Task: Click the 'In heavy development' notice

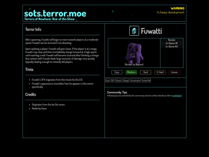Action: 171,12
